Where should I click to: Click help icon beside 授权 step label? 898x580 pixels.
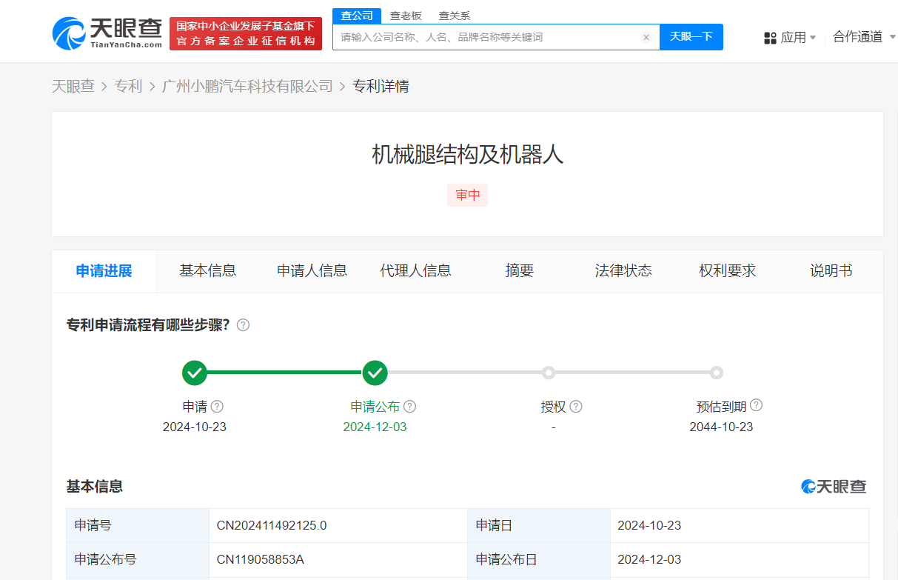tap(576, 407)
